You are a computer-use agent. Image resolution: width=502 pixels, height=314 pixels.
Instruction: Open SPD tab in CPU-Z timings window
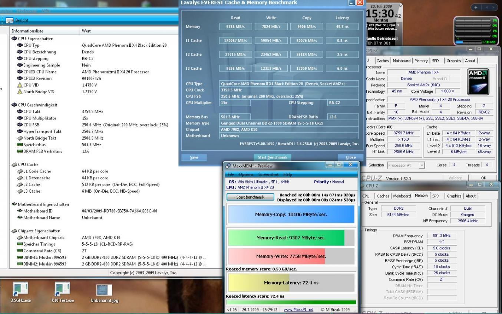[436, 196]
